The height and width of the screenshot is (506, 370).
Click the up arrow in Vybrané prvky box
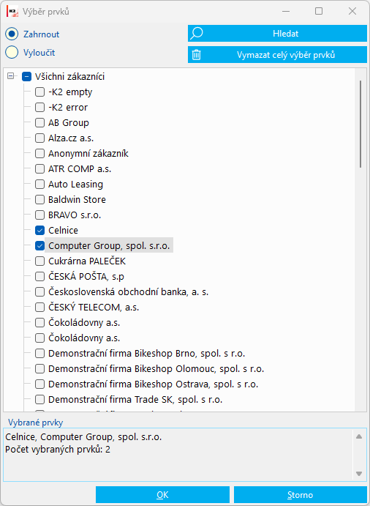click(x=359, y=436)
